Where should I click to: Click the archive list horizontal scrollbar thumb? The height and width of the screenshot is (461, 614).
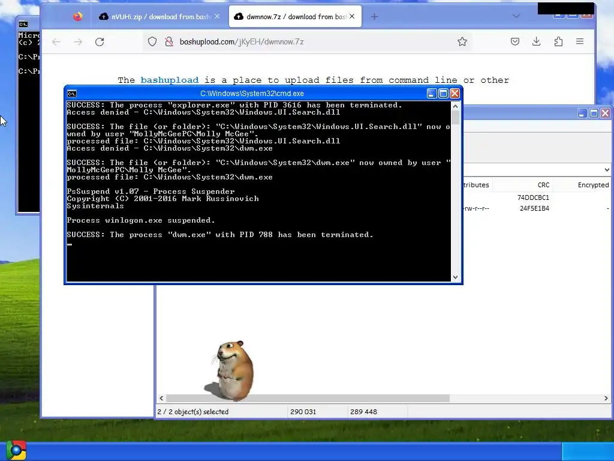click(x=308, y=399)
